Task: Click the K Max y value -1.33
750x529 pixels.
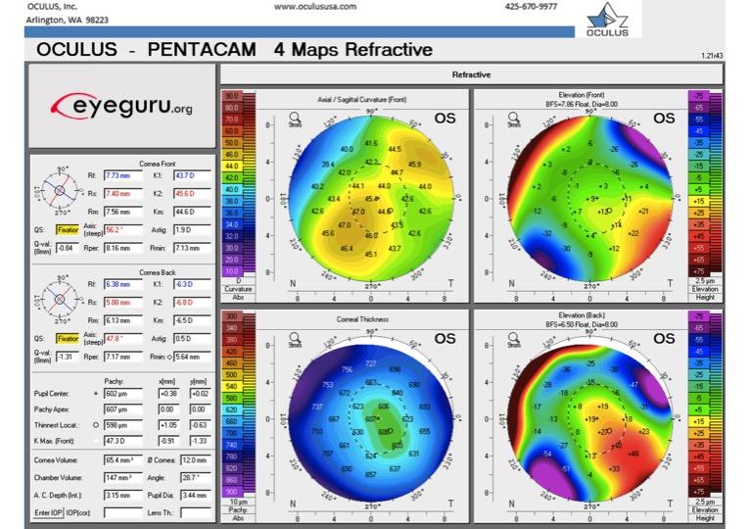Action: pyautogui.click(x=200, y=441)
